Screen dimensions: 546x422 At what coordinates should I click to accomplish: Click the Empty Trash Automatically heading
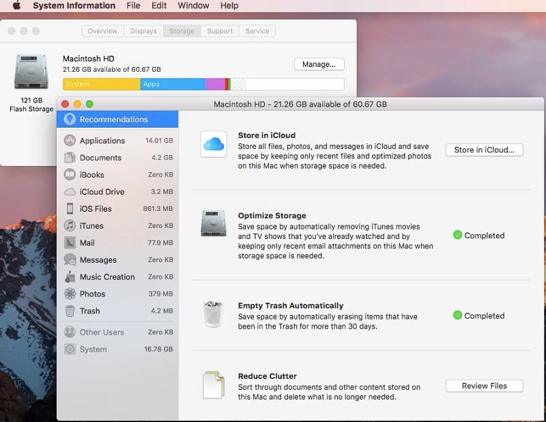click(291, 306)
